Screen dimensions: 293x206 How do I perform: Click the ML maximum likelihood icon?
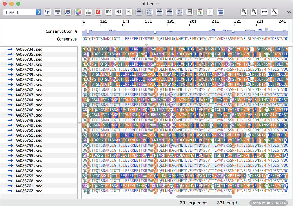[x=129, y=12]
